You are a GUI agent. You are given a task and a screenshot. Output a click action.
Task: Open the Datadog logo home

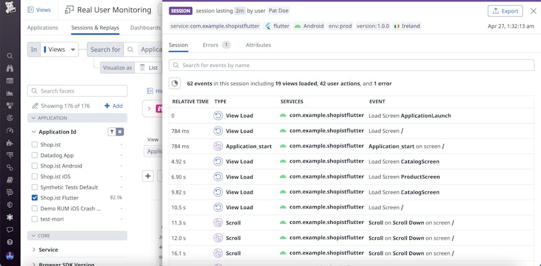10,8
